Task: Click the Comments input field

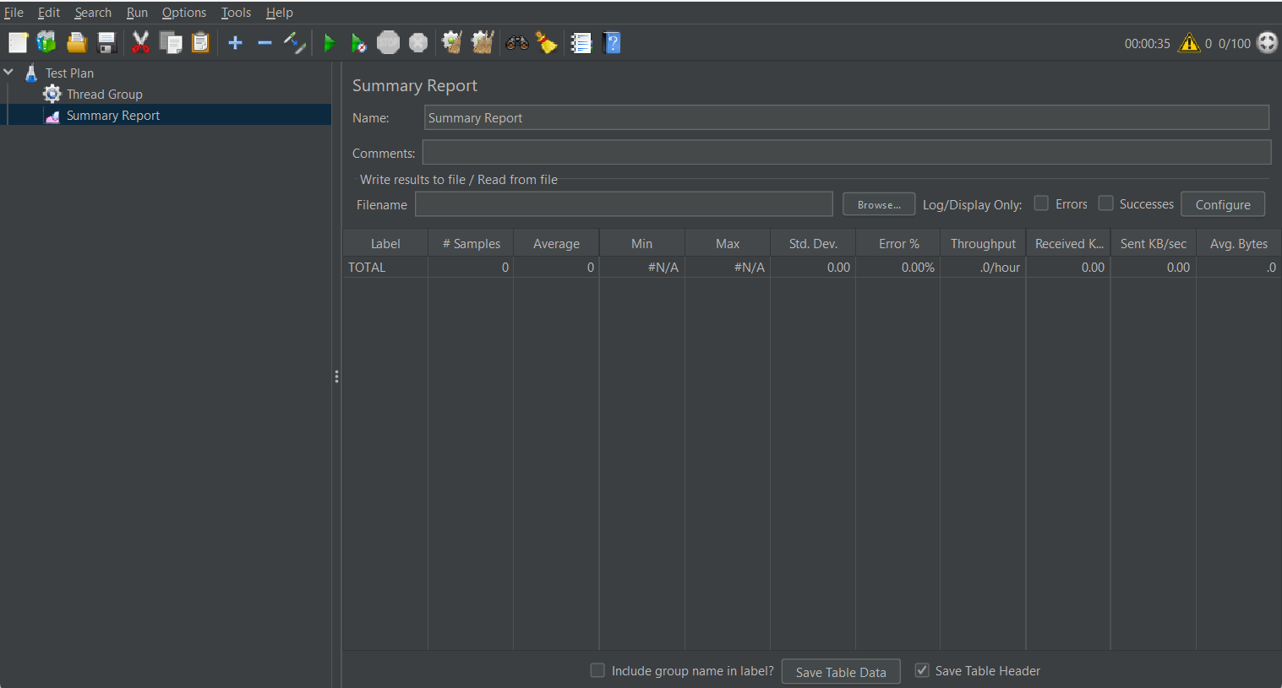Action: coord(847,152)
